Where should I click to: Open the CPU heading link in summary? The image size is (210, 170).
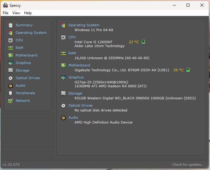(72, 37)
